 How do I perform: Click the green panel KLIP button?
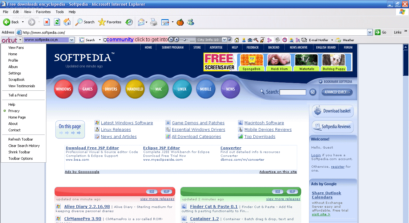(x=292, y=192)
